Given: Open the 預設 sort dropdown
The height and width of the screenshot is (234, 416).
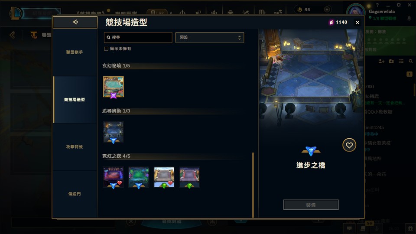Looking at the screenshot, I should click(210, 37).
